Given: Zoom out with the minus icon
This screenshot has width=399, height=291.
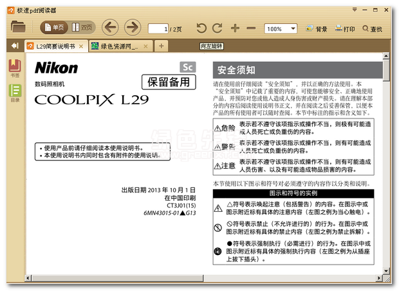Looking at the screenshot, I should 251,28.
